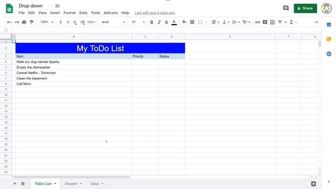Toggle bold formatting

coord(152,22)
